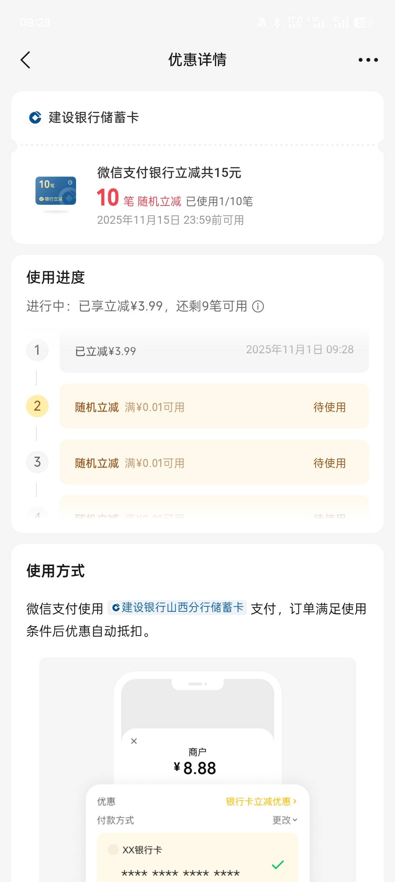Open the three-dot more options menu
The width and height of the screenshot is (395, 882).
(368, 60)
